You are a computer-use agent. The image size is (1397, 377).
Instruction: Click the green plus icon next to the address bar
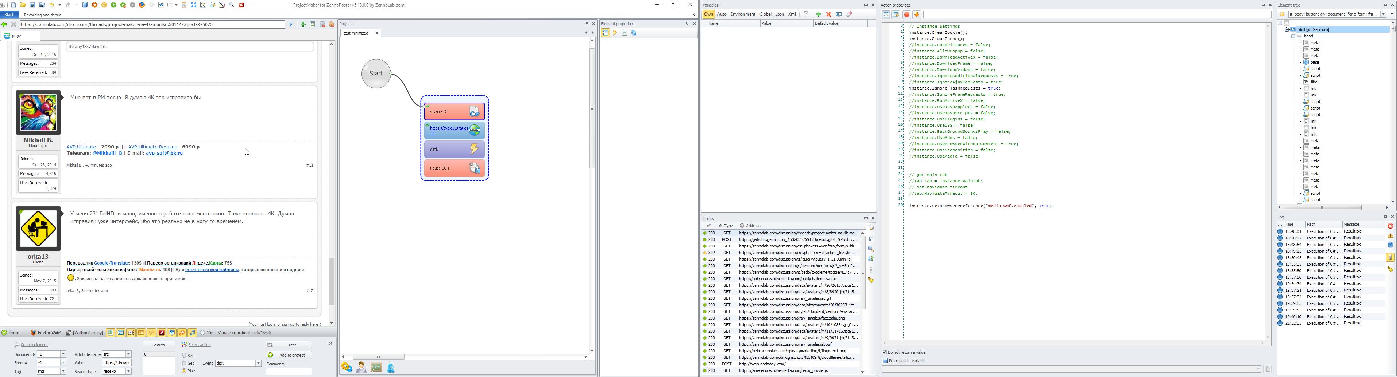coord(303,24)
